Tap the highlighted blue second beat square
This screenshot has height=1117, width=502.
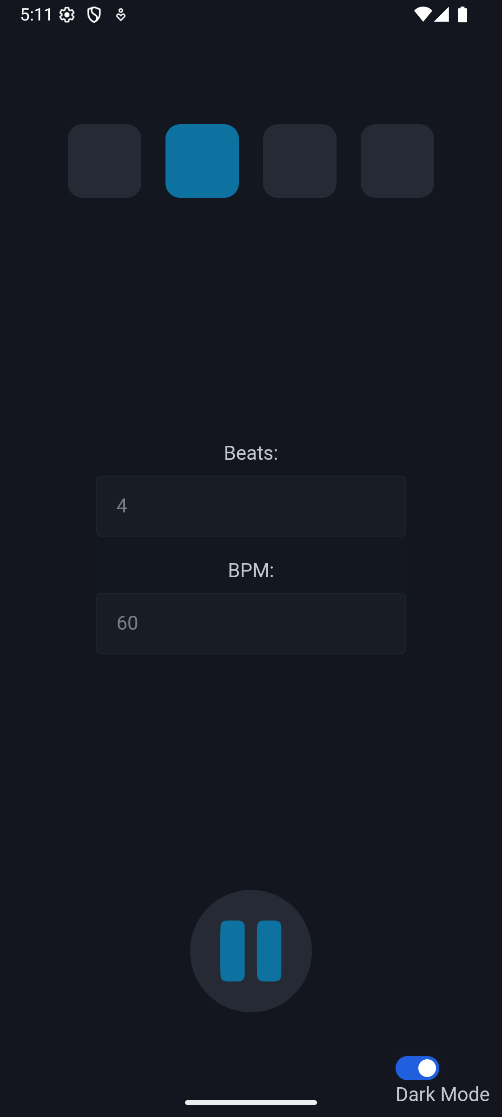pos(202,161)
